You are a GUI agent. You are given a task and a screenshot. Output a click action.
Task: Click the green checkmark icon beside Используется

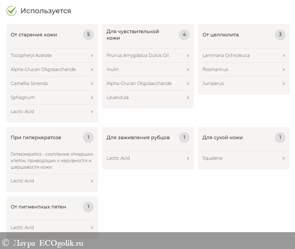coord(11,11)
